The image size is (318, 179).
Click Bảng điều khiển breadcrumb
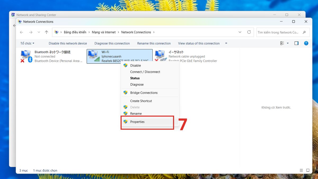[75, 32]
